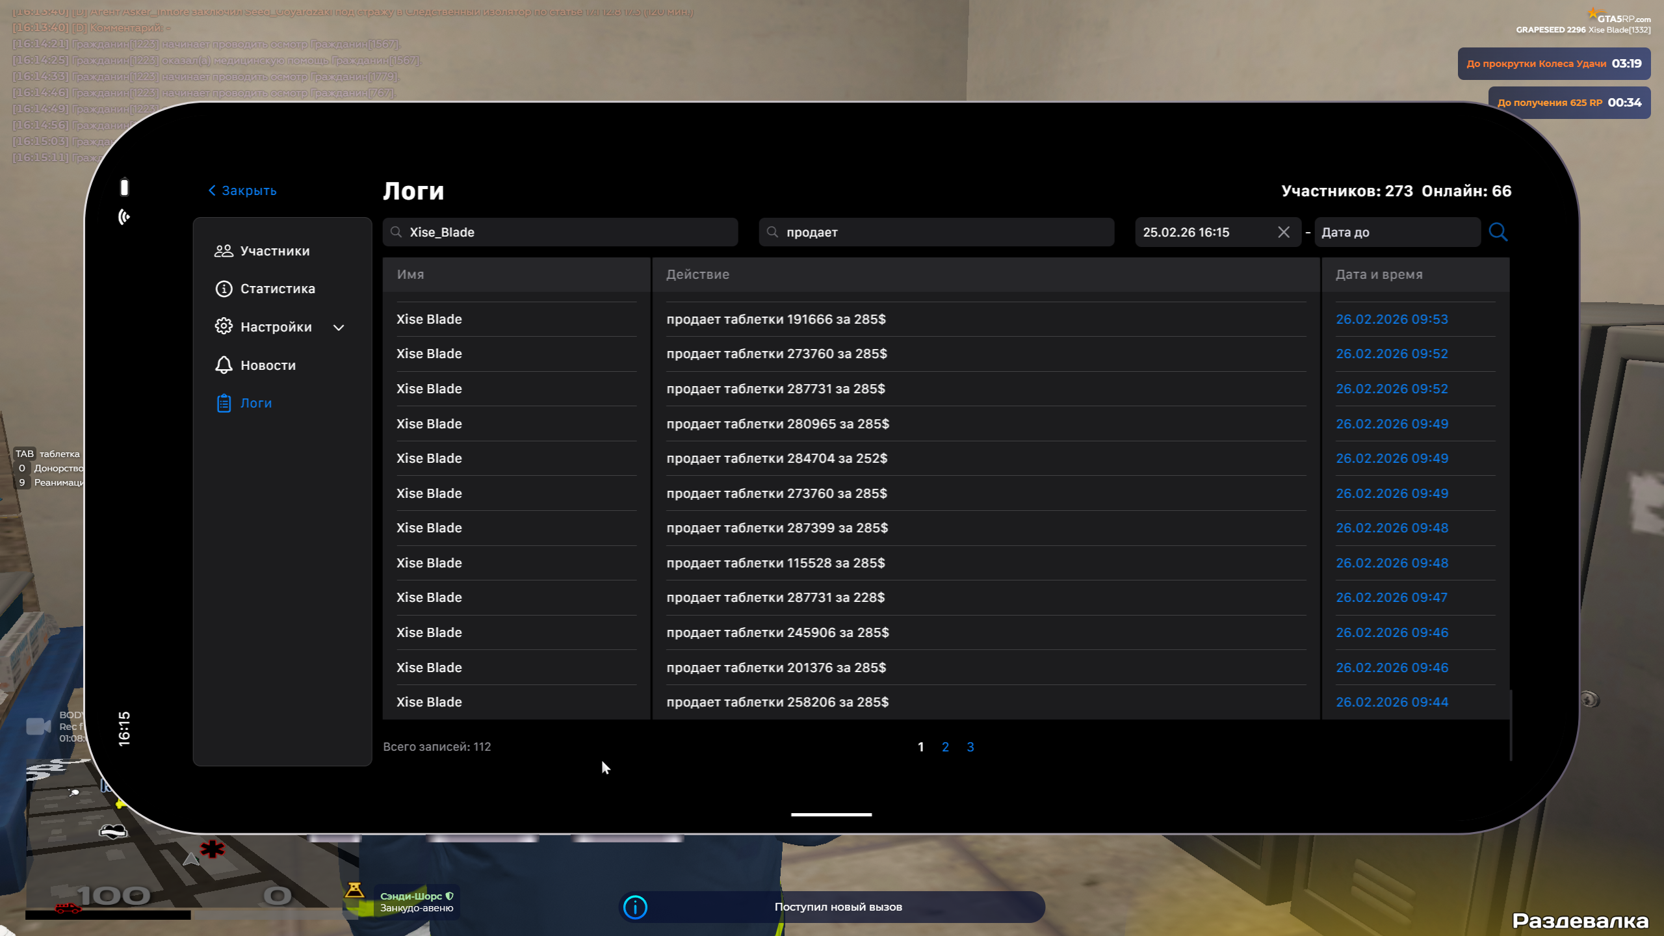Expand the Настройки chevron arrow
The width and height of the screenshot is (1664, 936).
point(339,328)
